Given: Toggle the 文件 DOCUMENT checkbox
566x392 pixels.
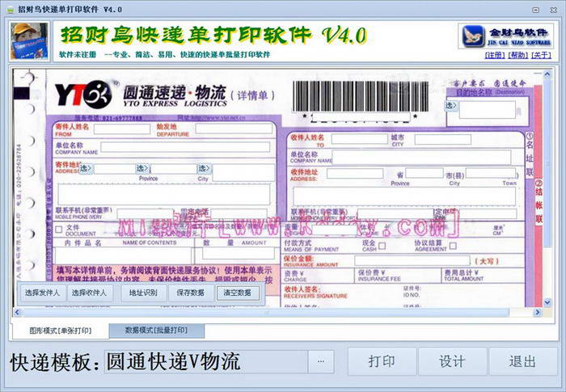Looking at the screenshot, I should [x=59, y=230].
